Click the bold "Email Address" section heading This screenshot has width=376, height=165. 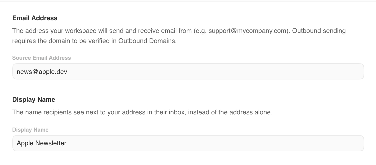35,18
